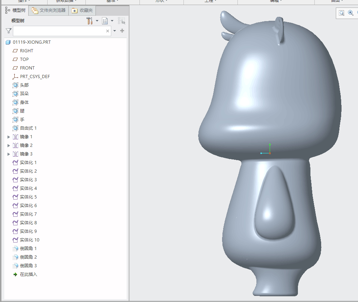Select the 自由式 1 feature
The width and height of the screenshot is (358, 302).
(25, 128)
